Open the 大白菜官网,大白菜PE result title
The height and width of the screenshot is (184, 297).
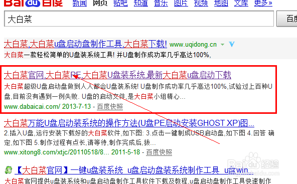tap(117, 75)
